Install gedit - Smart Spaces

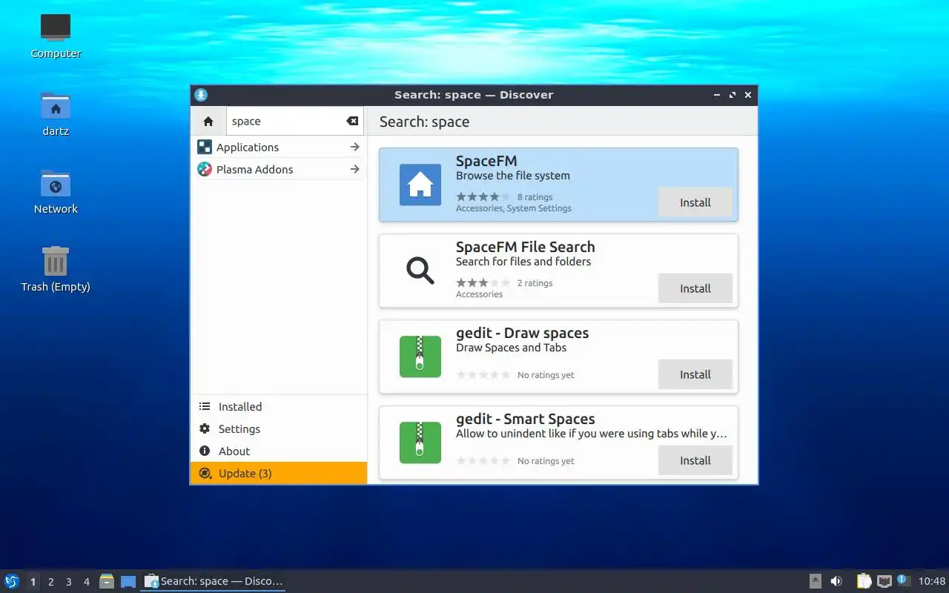(695, 460)
